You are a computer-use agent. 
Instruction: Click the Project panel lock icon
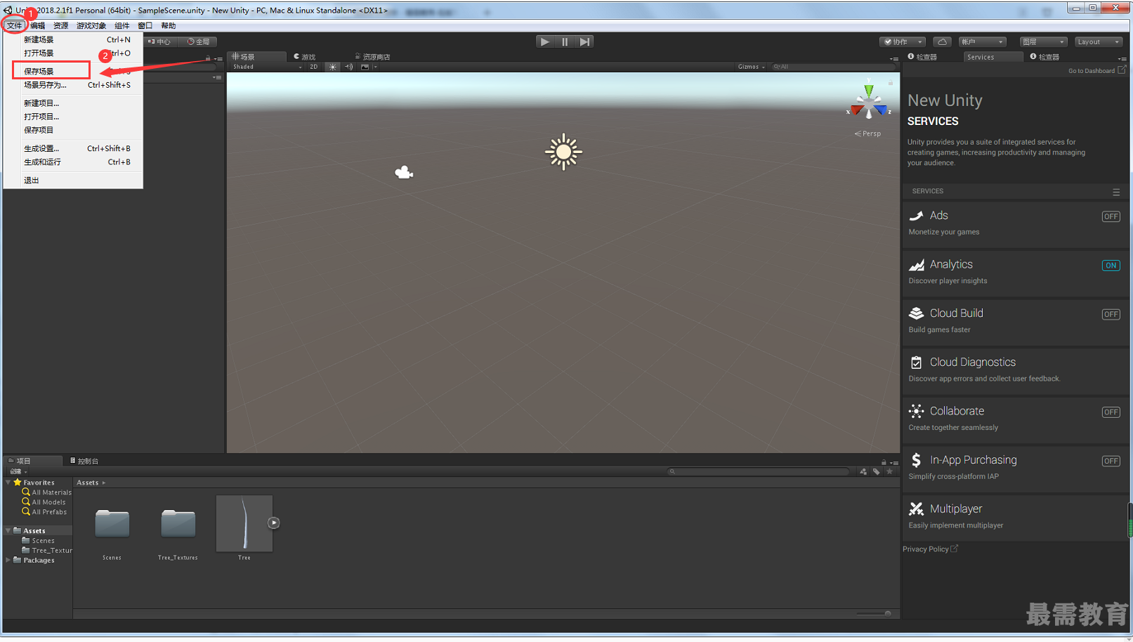(x=884, y=462)
